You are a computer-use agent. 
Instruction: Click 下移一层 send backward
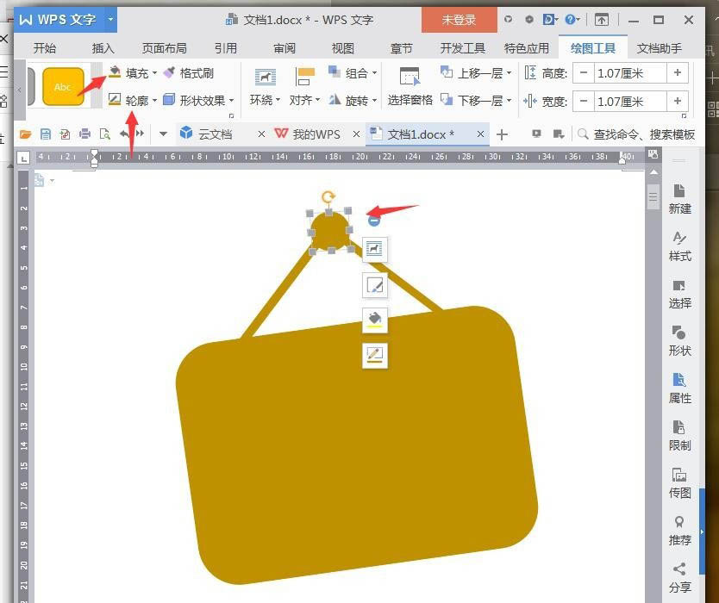click(x=472, y=100)
